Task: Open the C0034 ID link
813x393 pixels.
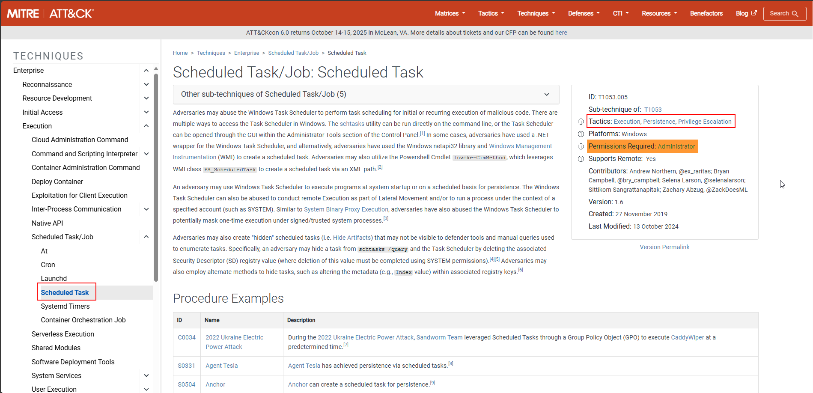Action: point(187,337)
